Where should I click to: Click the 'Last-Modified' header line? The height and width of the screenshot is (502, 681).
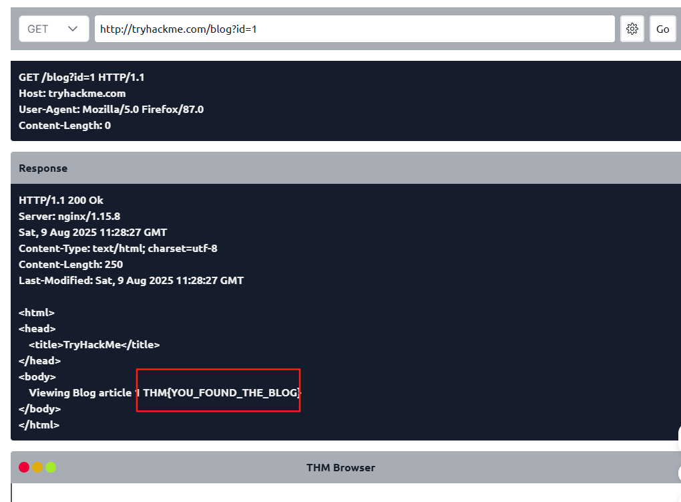click(131, 281)
